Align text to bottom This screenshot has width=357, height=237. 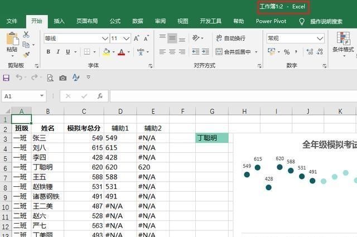(182, 40)
